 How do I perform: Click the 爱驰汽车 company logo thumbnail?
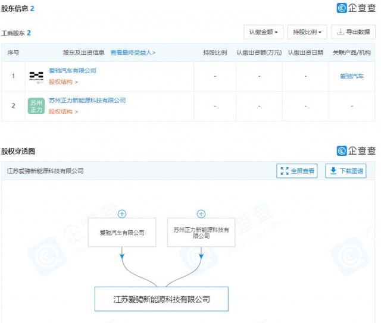36,77
